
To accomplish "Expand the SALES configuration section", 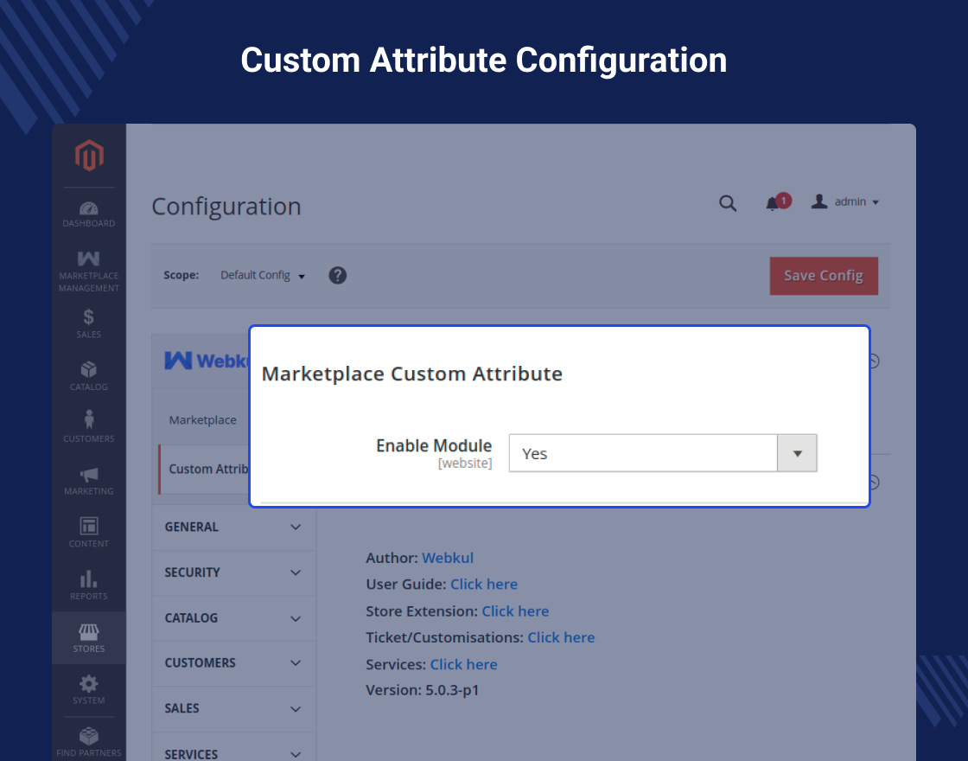I will 233,708.
